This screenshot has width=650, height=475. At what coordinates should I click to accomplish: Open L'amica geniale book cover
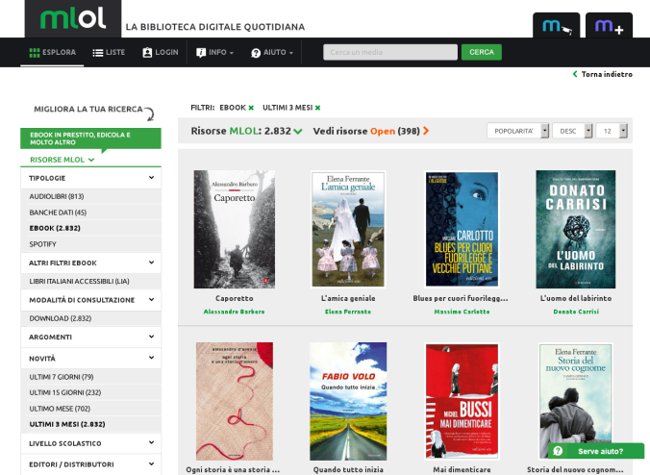click(348, 229)
